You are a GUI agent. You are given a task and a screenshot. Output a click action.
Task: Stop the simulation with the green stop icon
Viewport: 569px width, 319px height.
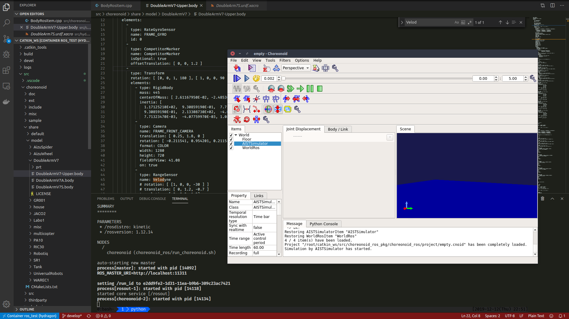[320, 89]
